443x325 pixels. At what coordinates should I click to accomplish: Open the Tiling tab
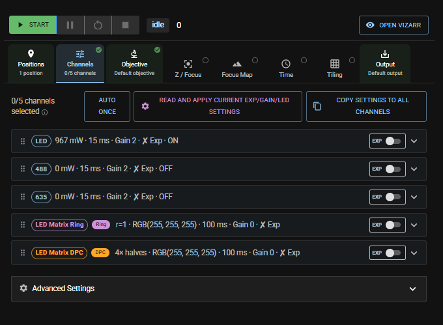[x=334, y=68]
